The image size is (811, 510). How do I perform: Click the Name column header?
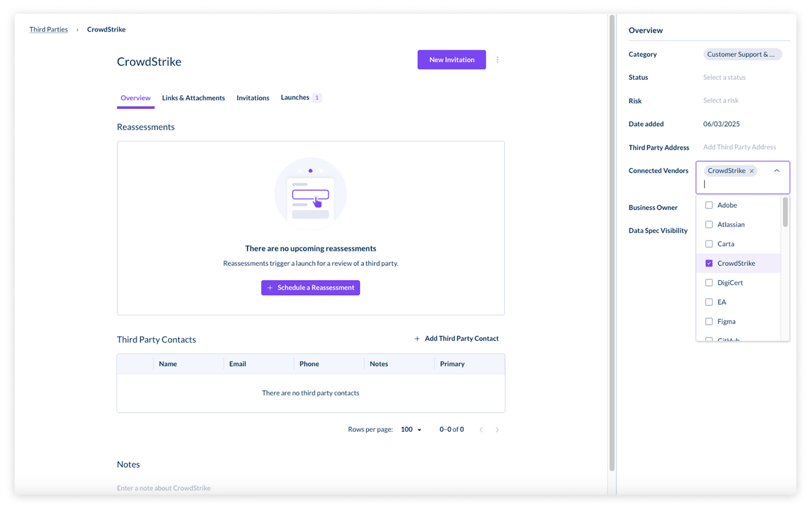tap(168, 364)
